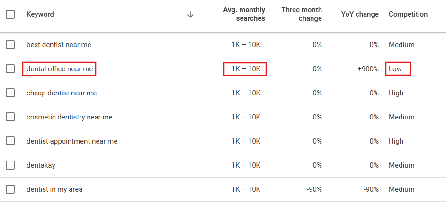Tick the select-all checkbox in header

[10, 14]
